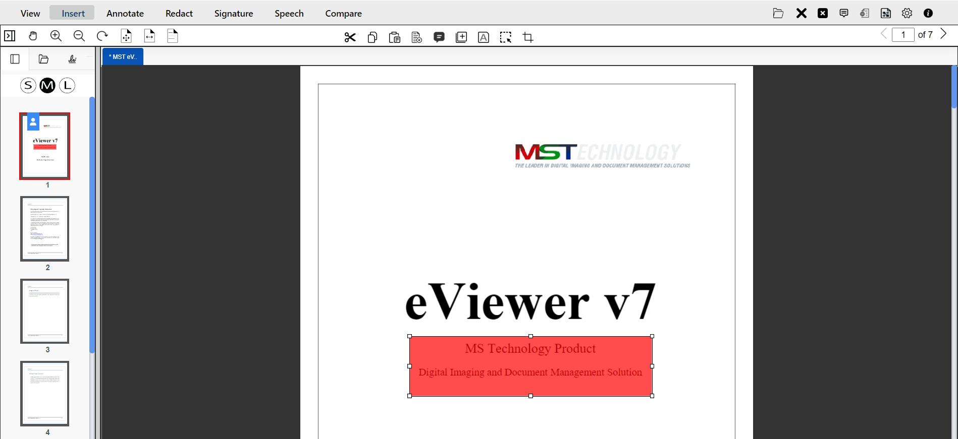Switch to thumbnails panel tab icon
Image resolution: width=958 pixels, height=439 pixels.
tap(15, 59)
